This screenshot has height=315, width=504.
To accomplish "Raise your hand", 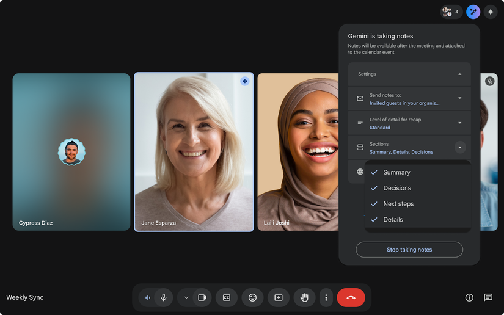I will pyautogui.click(x=304, y=297).
